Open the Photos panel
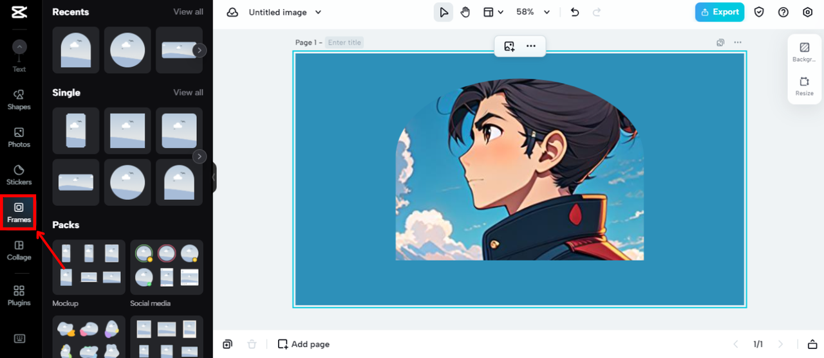Screen dimensions: 824x358 [19, 138]
